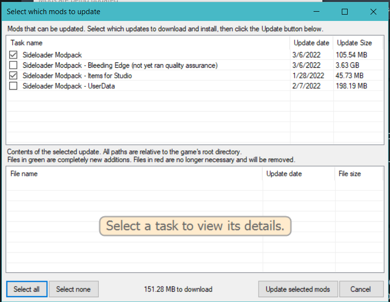This screenshot has width=390, height=302.
Task: Uncheck the Items for Studio checkbox
Action: click(13, 75)
